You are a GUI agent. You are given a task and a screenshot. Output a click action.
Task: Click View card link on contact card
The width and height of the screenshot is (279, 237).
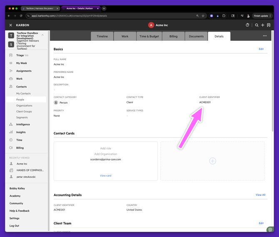[x=105, y=176]
